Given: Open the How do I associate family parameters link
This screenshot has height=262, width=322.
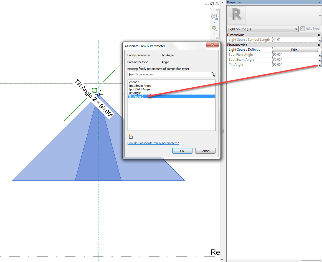Looking at the screenshot, I should pyautogui.click(x=153, y=143).
